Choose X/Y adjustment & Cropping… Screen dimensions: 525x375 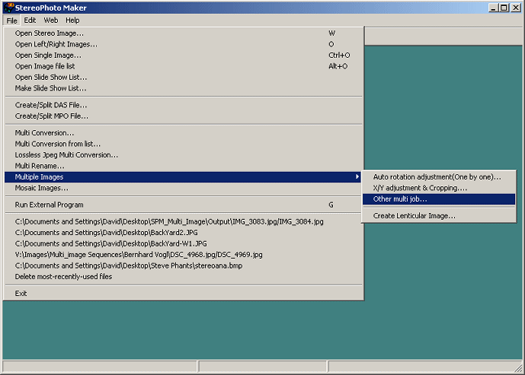(439, 188)
